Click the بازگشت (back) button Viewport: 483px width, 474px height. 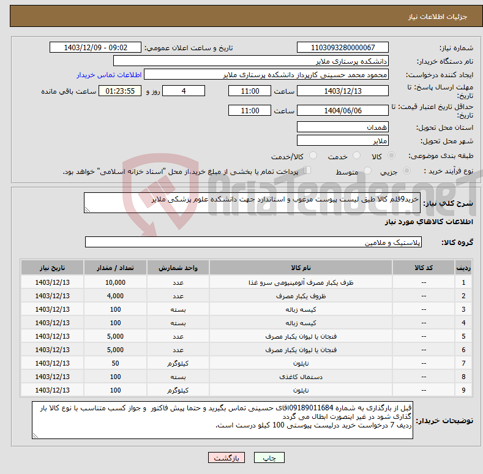pyautogui.click(x=227, y=457)
